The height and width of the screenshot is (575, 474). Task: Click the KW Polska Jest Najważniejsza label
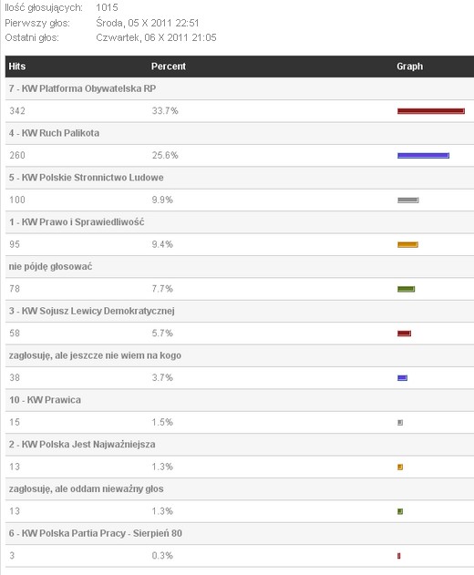click(82, 444)
